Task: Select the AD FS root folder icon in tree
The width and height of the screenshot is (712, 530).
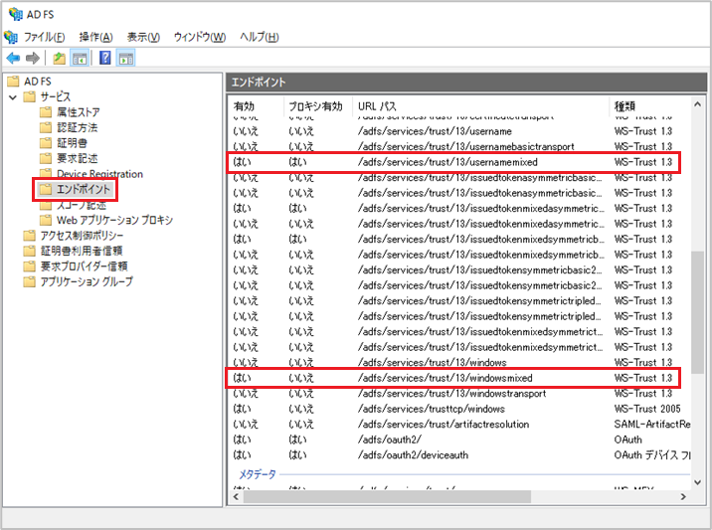Action: point(13,82)
